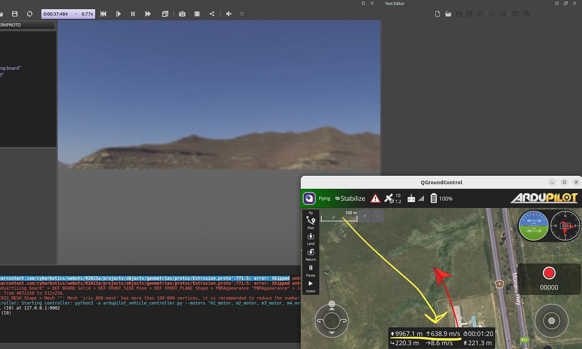Click the warning triangle status icon
The height and width of the screenshot is (349, 582).
click(375, 199)
